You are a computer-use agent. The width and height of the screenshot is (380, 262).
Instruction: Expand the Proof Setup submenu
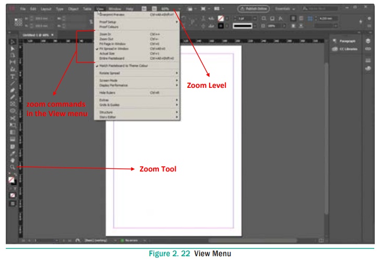[137, 22]
